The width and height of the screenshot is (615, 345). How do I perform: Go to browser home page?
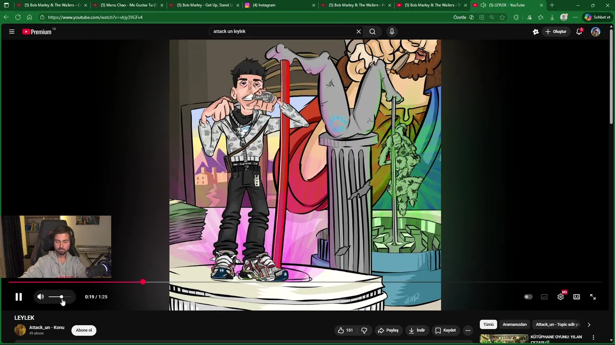pos(29,17)
